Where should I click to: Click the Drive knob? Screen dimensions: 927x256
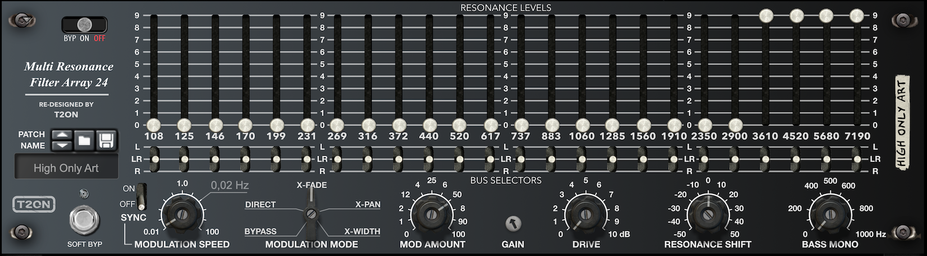[x=585, y=215]
